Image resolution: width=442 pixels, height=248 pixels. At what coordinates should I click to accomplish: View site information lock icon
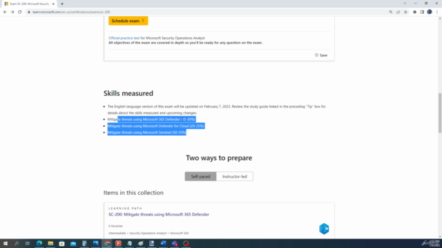pos(29,12)
